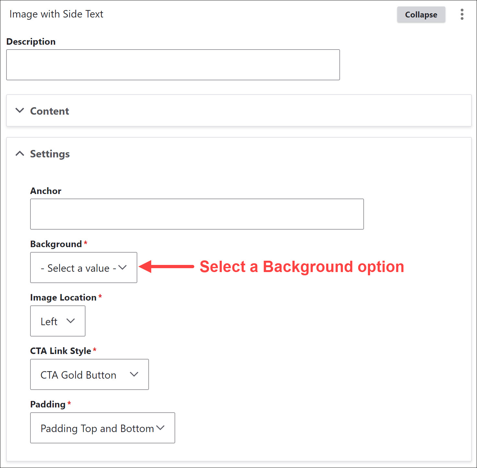Click the Settings section chevron
Image resolution: width=477 pixels, height=468 pixels.
pos(20,154)
